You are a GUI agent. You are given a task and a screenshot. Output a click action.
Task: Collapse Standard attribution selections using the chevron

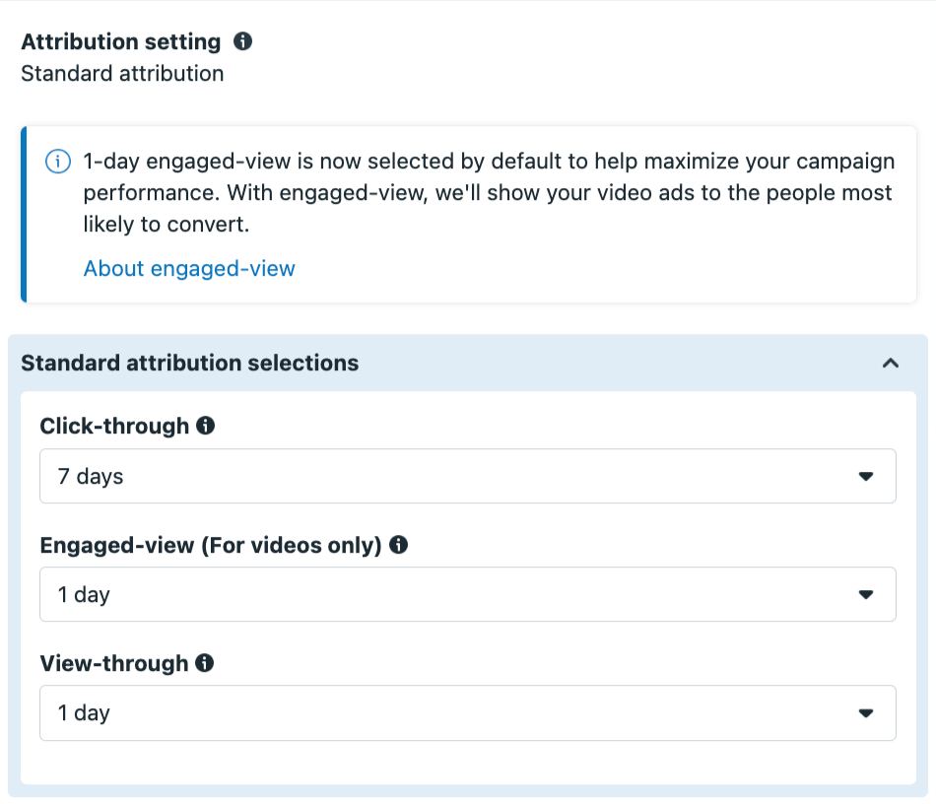point(890,363)
